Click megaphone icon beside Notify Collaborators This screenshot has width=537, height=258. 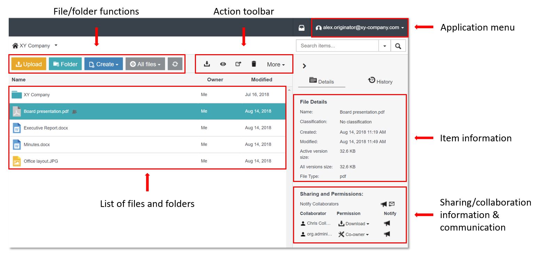(x=384, y=204)
